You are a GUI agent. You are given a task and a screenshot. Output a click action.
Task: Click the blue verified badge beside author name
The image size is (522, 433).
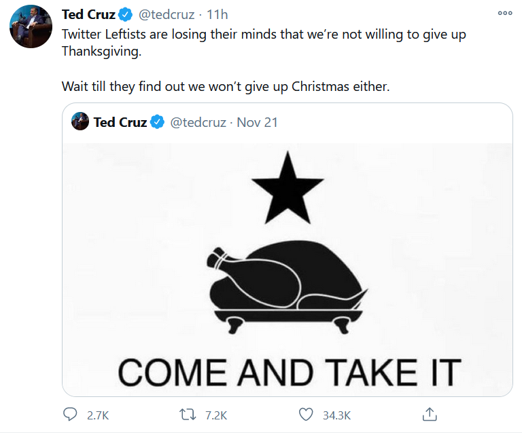pyautogui.click(x=126, y=14)
